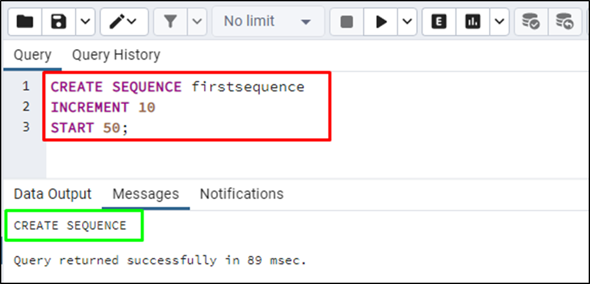Click the filter funnel icon
Image resolution: width=590 pixels, height=284 pixels.
click(x=171, y=22)
